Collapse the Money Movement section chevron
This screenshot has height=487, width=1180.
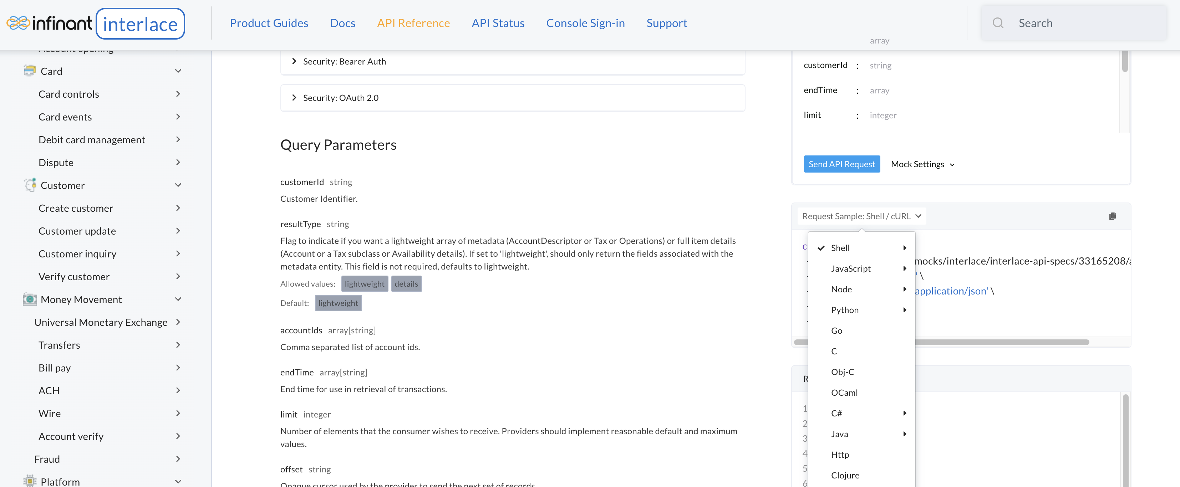pos(178,299)
